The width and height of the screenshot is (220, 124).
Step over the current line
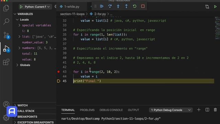(110, 6)
